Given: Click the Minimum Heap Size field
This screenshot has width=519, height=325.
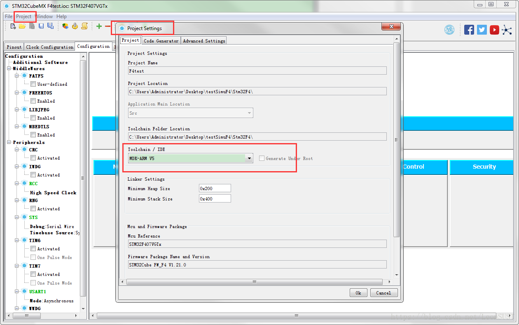Looking at the screenshot, I should click(x=215, y=188).
